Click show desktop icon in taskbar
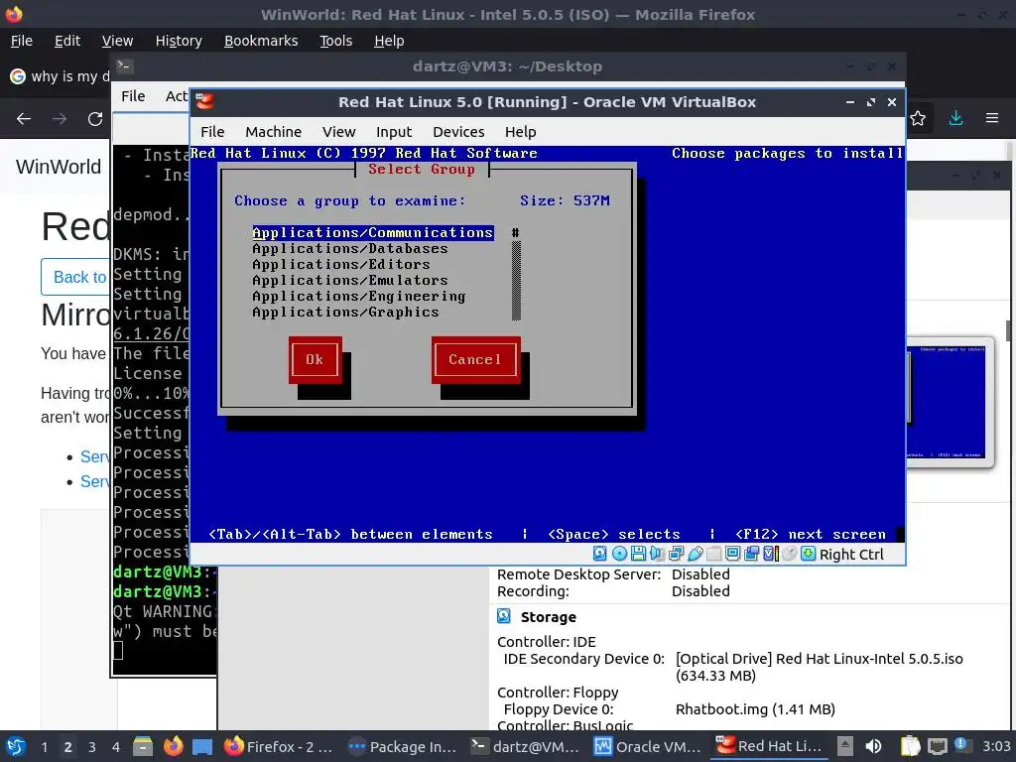The width and height of the screenshot is (1016, 762). [x=202, y=746]
